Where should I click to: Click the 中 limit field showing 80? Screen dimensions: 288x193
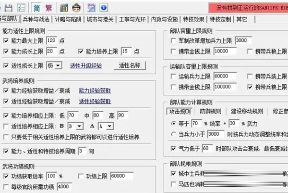98,116
